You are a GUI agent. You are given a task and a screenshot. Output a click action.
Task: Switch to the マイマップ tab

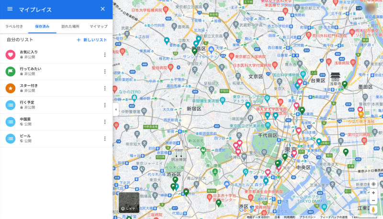[x=99, y=26]
